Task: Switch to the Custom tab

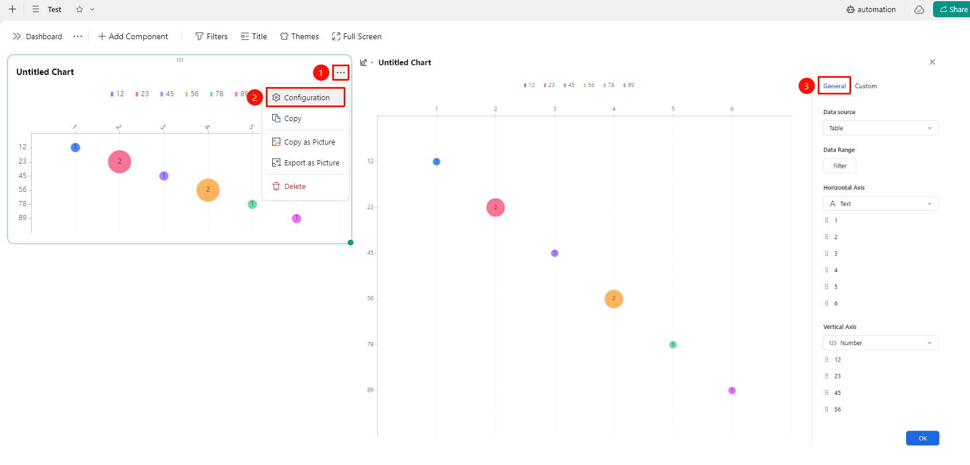Action: pyautogui.click(x=866, y=86)
